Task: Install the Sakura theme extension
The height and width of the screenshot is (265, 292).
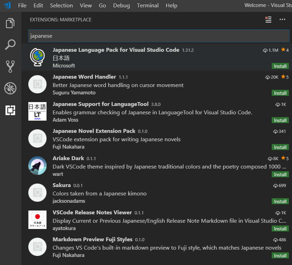Action: click(x=280, y=201)
